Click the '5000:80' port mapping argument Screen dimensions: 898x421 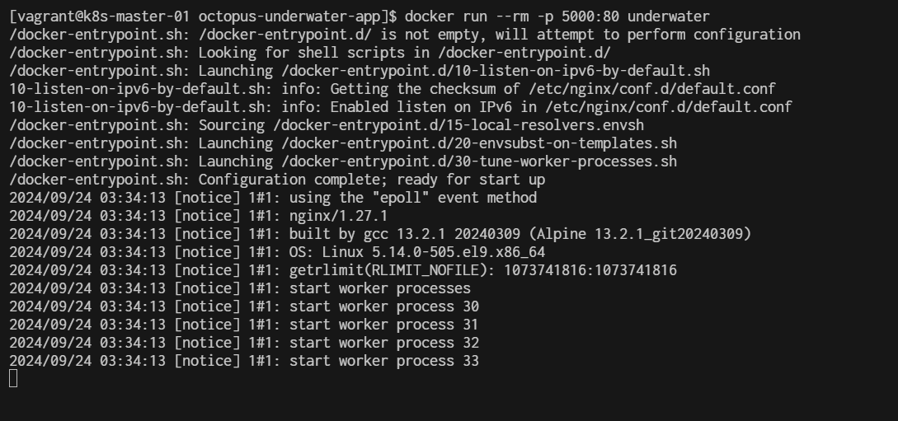point(590,16)
